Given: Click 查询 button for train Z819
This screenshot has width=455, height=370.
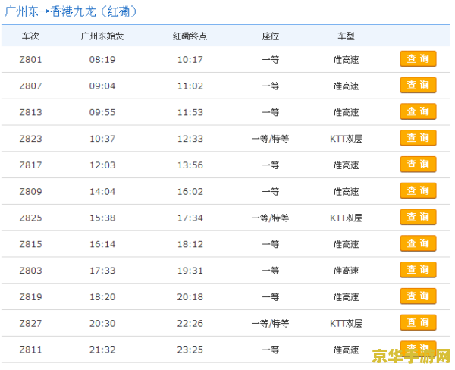Looking at the screenshot, I should pos(418,296).
